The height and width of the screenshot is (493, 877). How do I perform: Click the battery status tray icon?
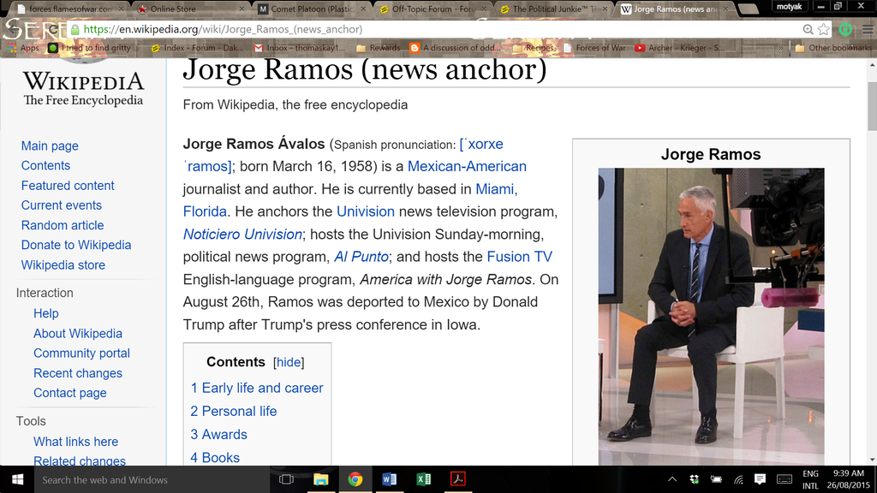[x=716, y=479]
